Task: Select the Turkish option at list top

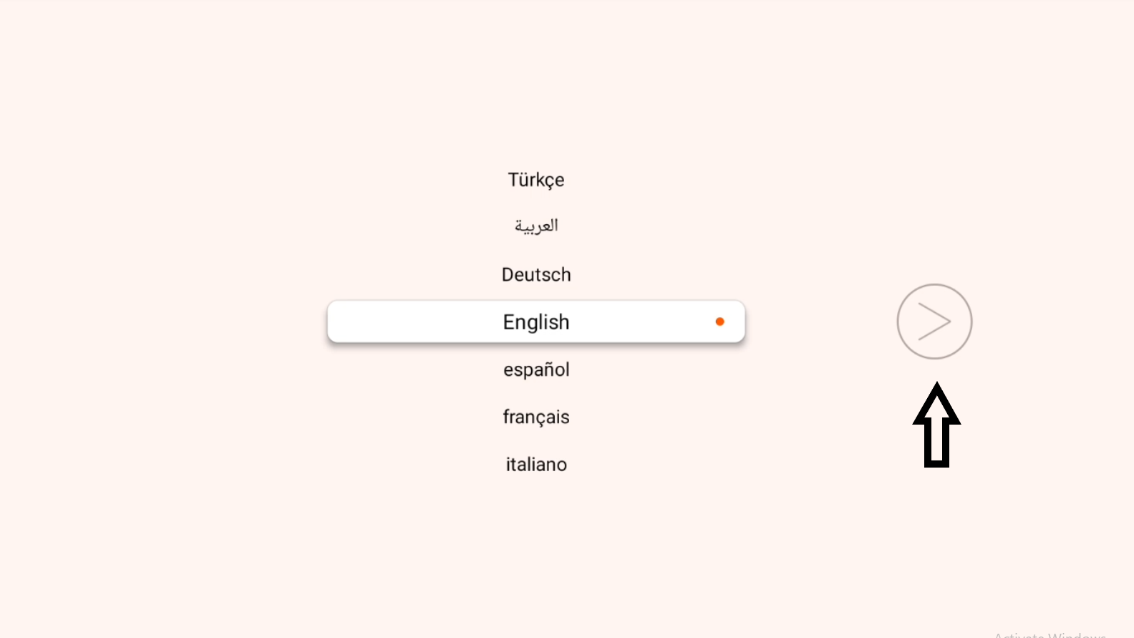Action: tap(536, 180)
